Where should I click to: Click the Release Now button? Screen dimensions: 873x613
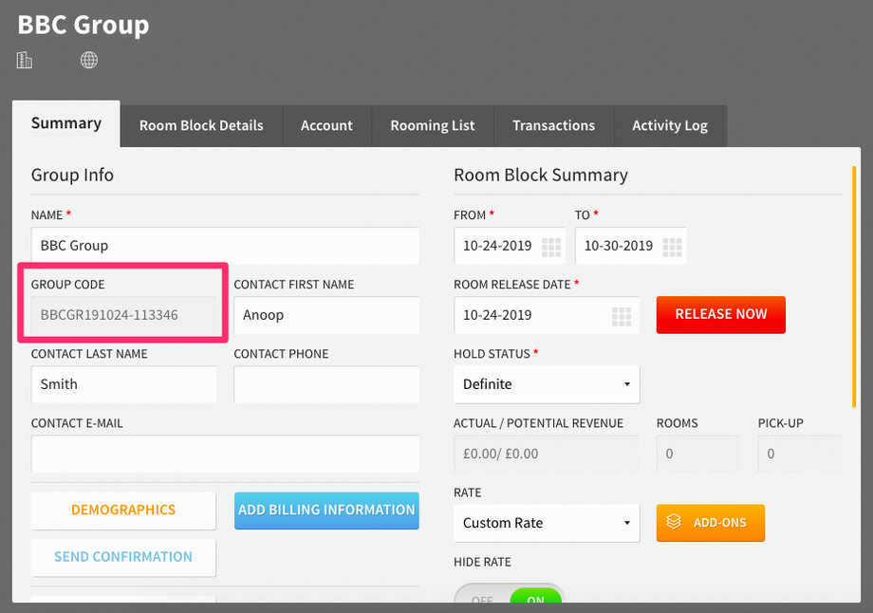721,315
